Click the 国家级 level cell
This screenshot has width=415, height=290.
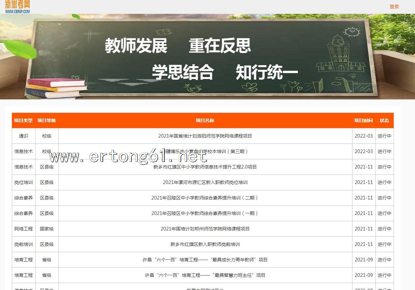click(47, 229)
